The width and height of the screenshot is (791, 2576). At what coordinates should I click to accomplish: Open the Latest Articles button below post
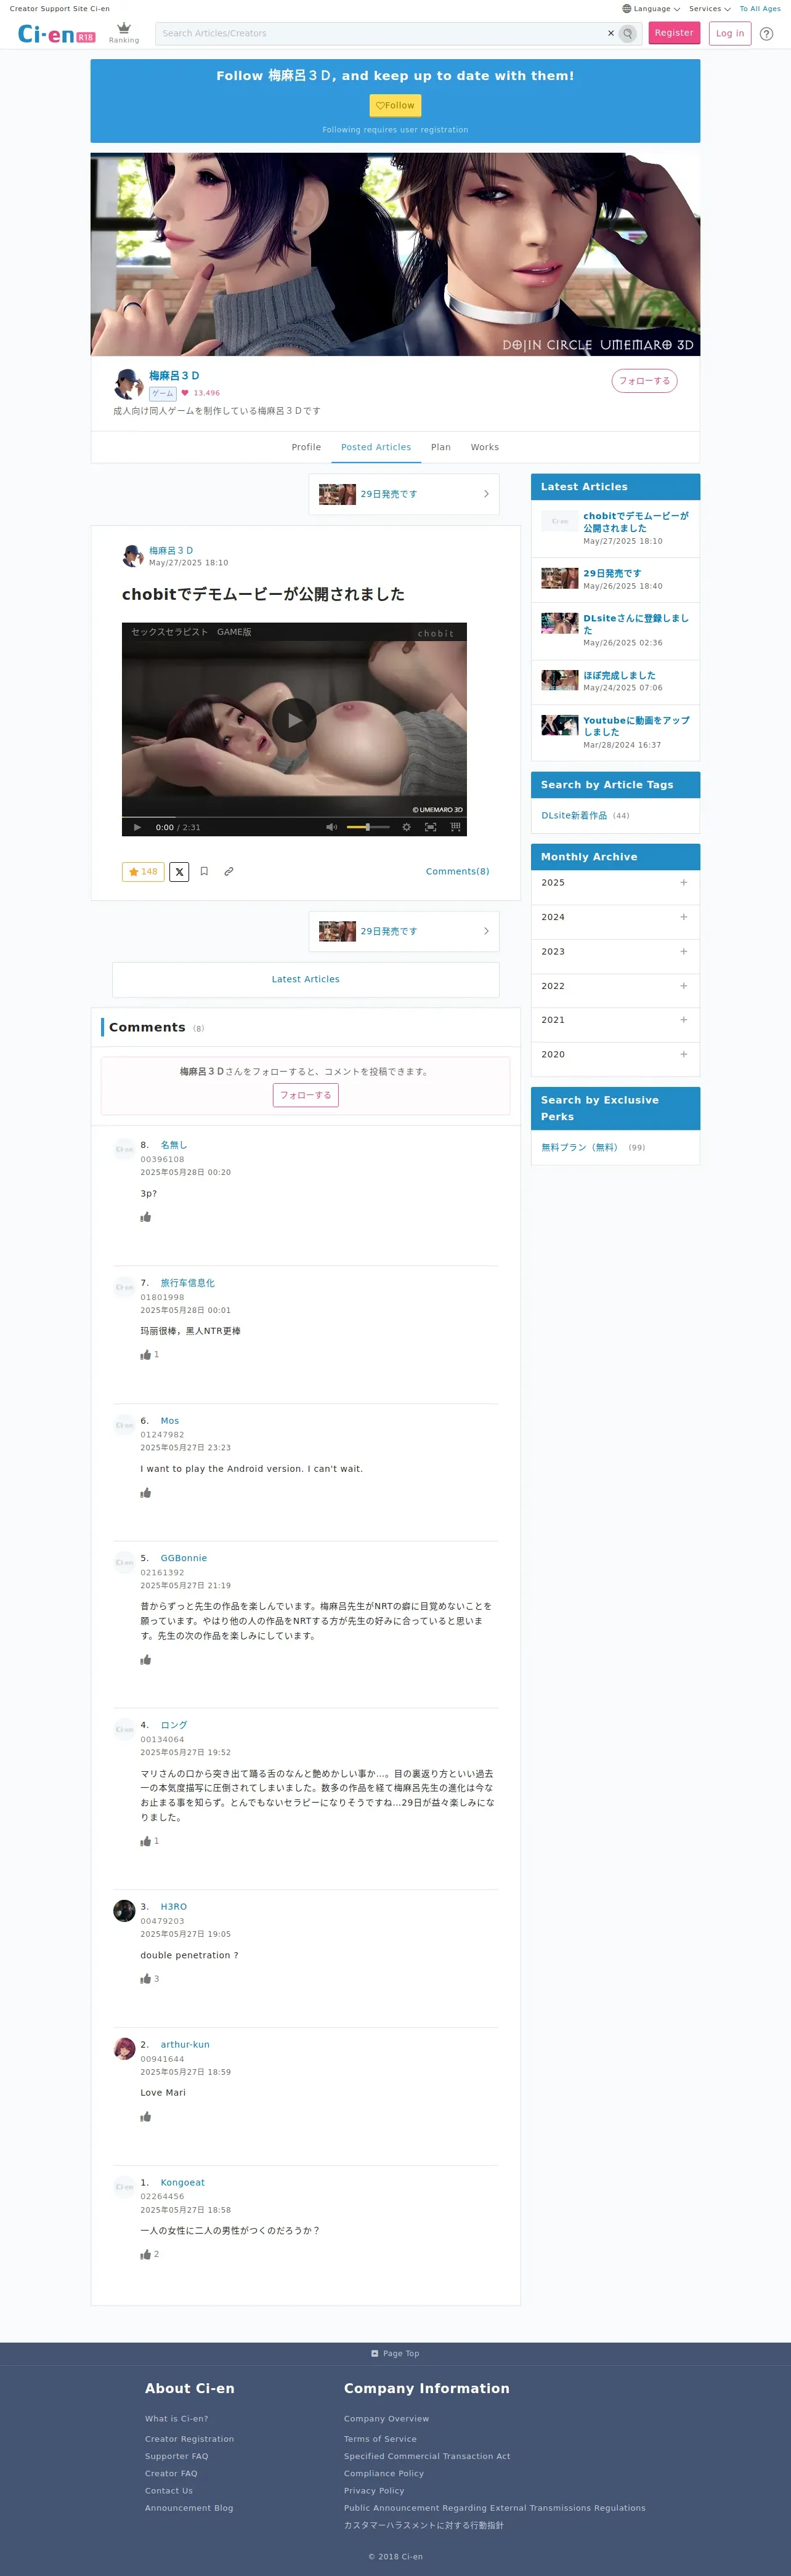306,980
